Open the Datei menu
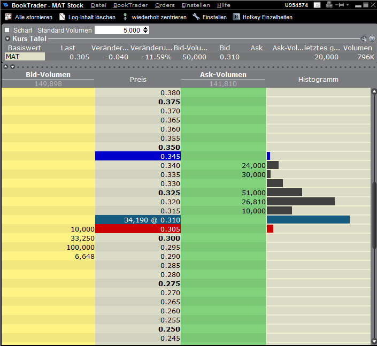Screen dimensions: 377x346 point(98,5)
